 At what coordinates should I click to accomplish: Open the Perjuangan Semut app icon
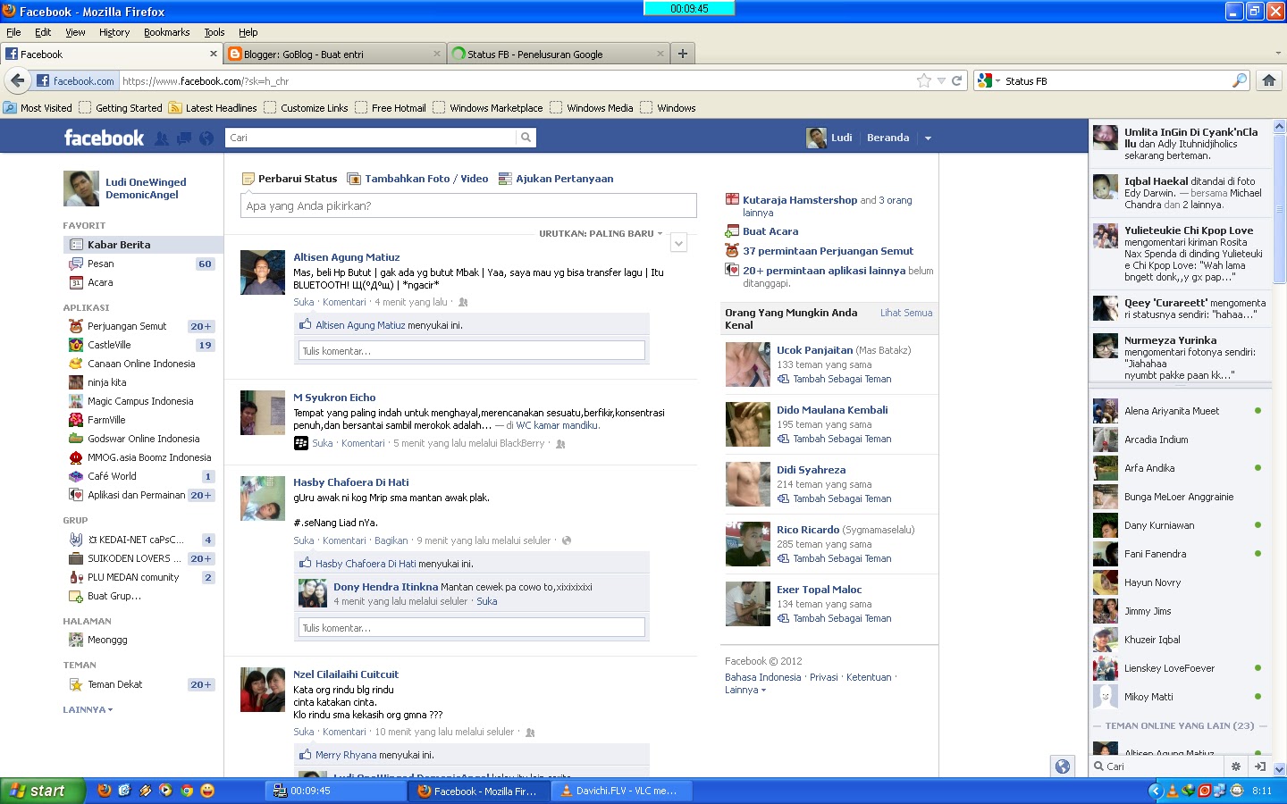pyautogui.click(x=76, y=326)
